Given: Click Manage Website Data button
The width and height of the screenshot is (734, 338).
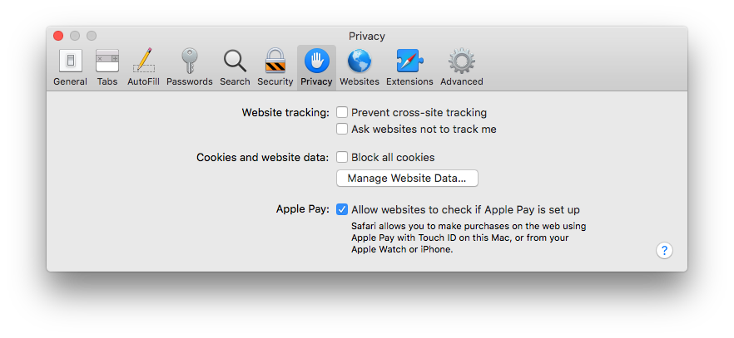Looking at the screenshot, I should click(x=407, y=179).
